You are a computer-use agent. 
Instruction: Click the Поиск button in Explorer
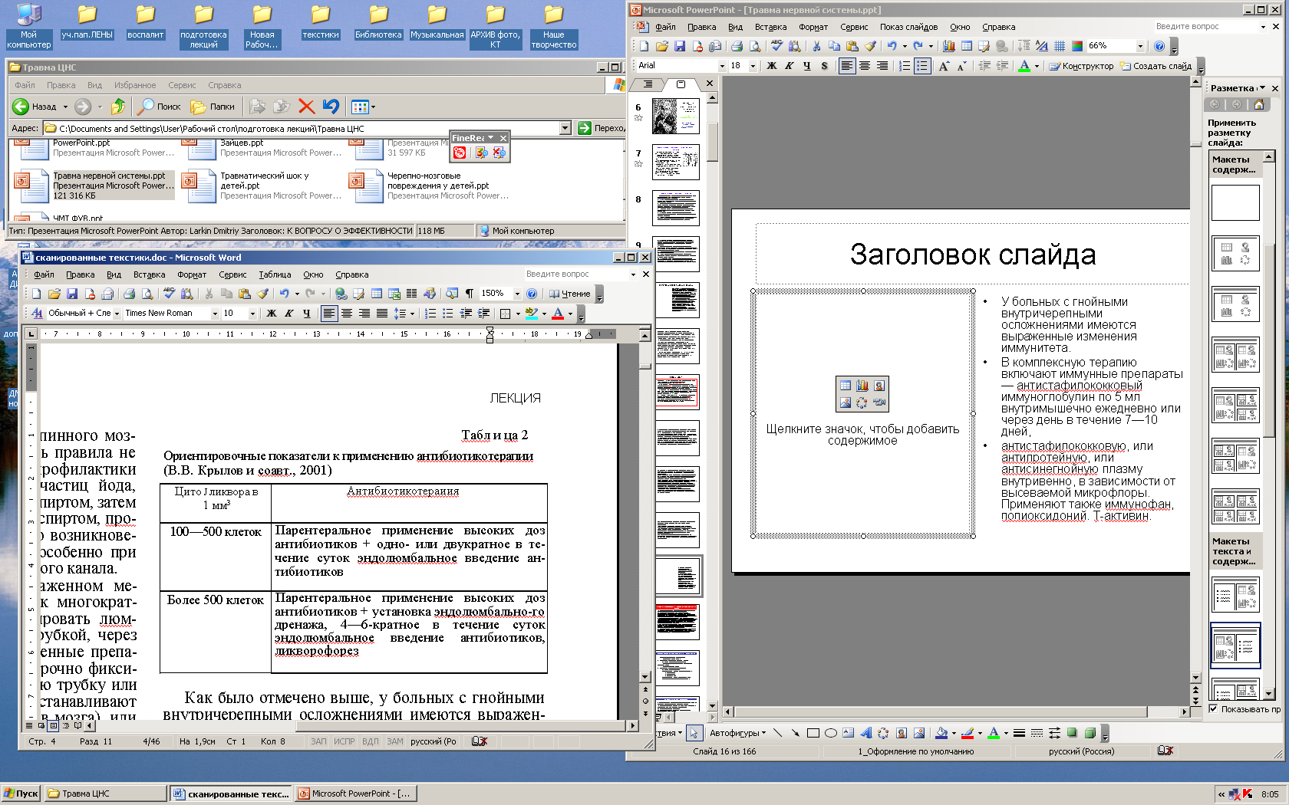coord(159,107)
